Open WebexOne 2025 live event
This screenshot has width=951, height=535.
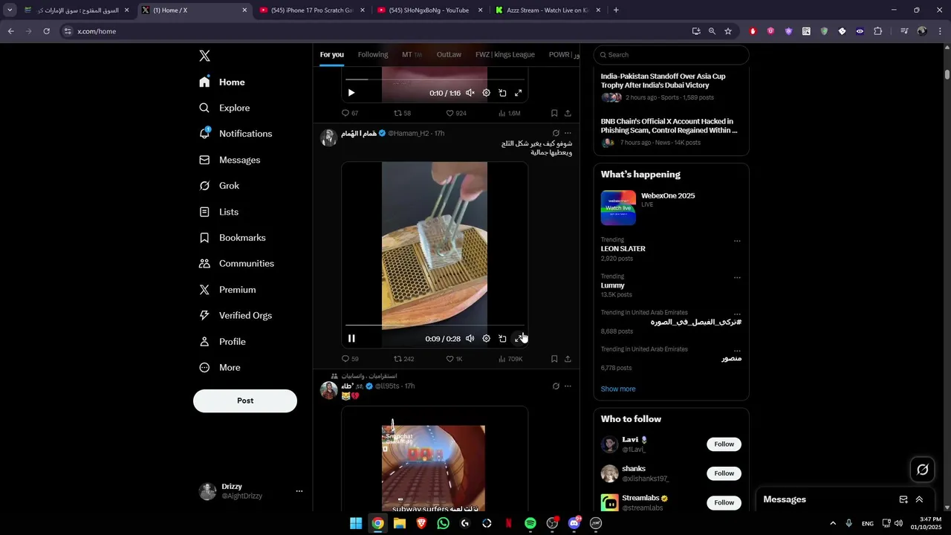coord(671,207)
